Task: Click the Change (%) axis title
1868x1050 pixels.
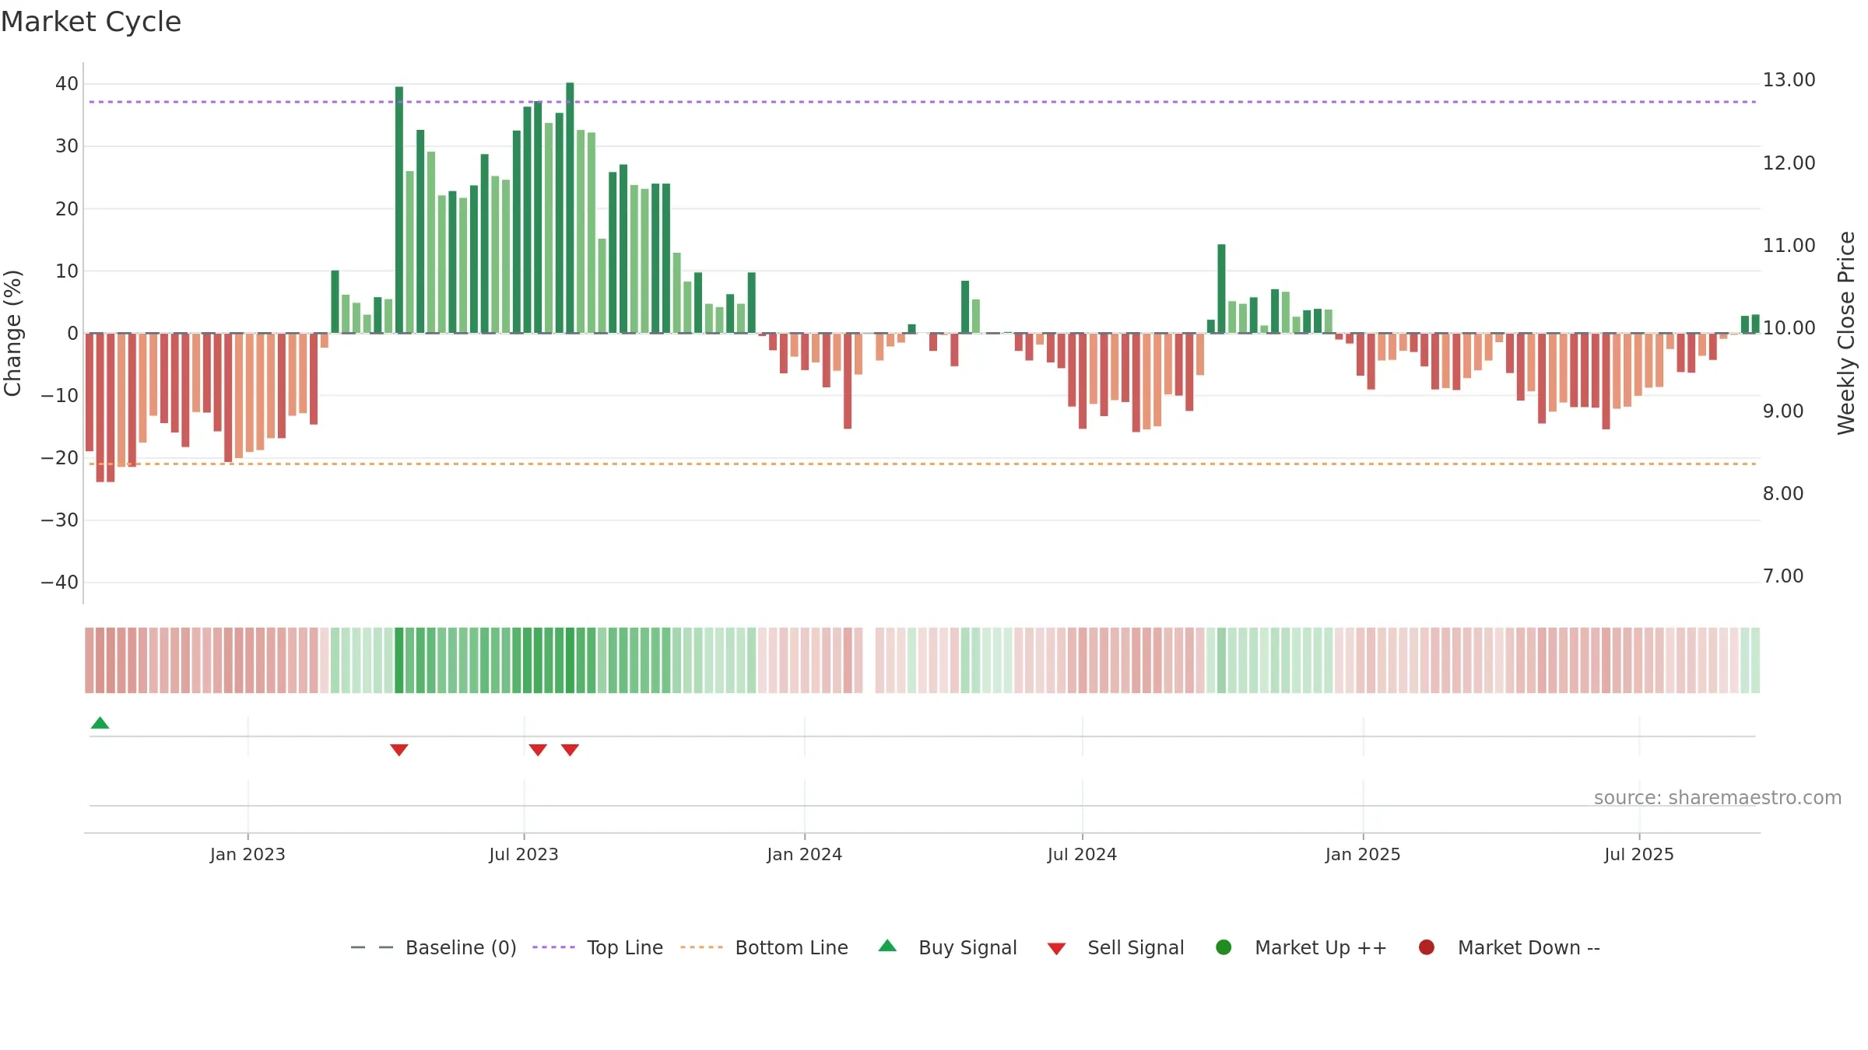Action: pyautogui.click(x=12, y=333)
